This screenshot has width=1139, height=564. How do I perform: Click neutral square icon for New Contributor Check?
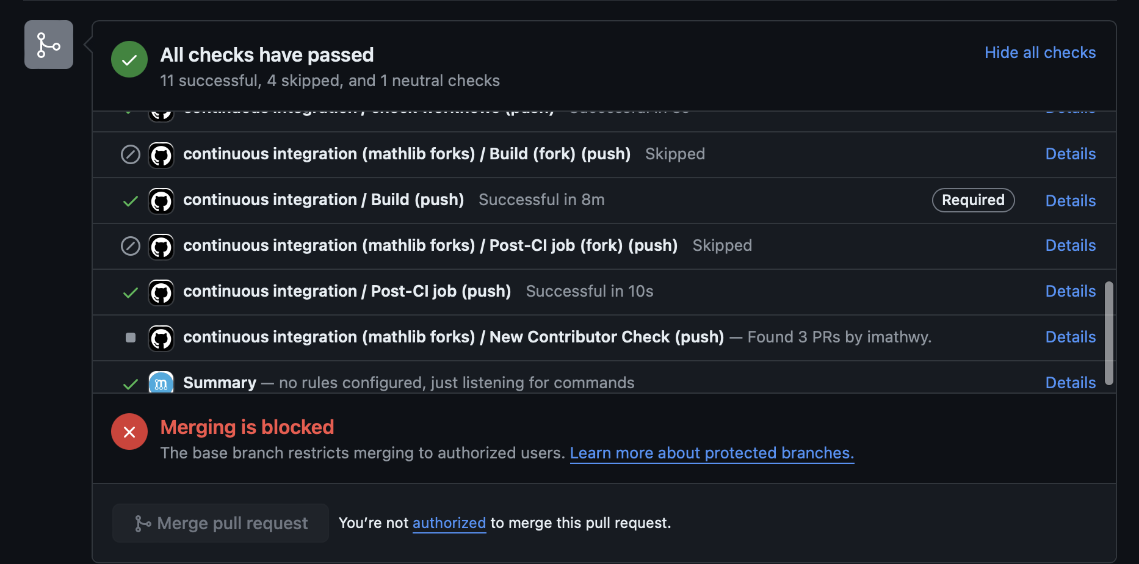click(131, 338)
